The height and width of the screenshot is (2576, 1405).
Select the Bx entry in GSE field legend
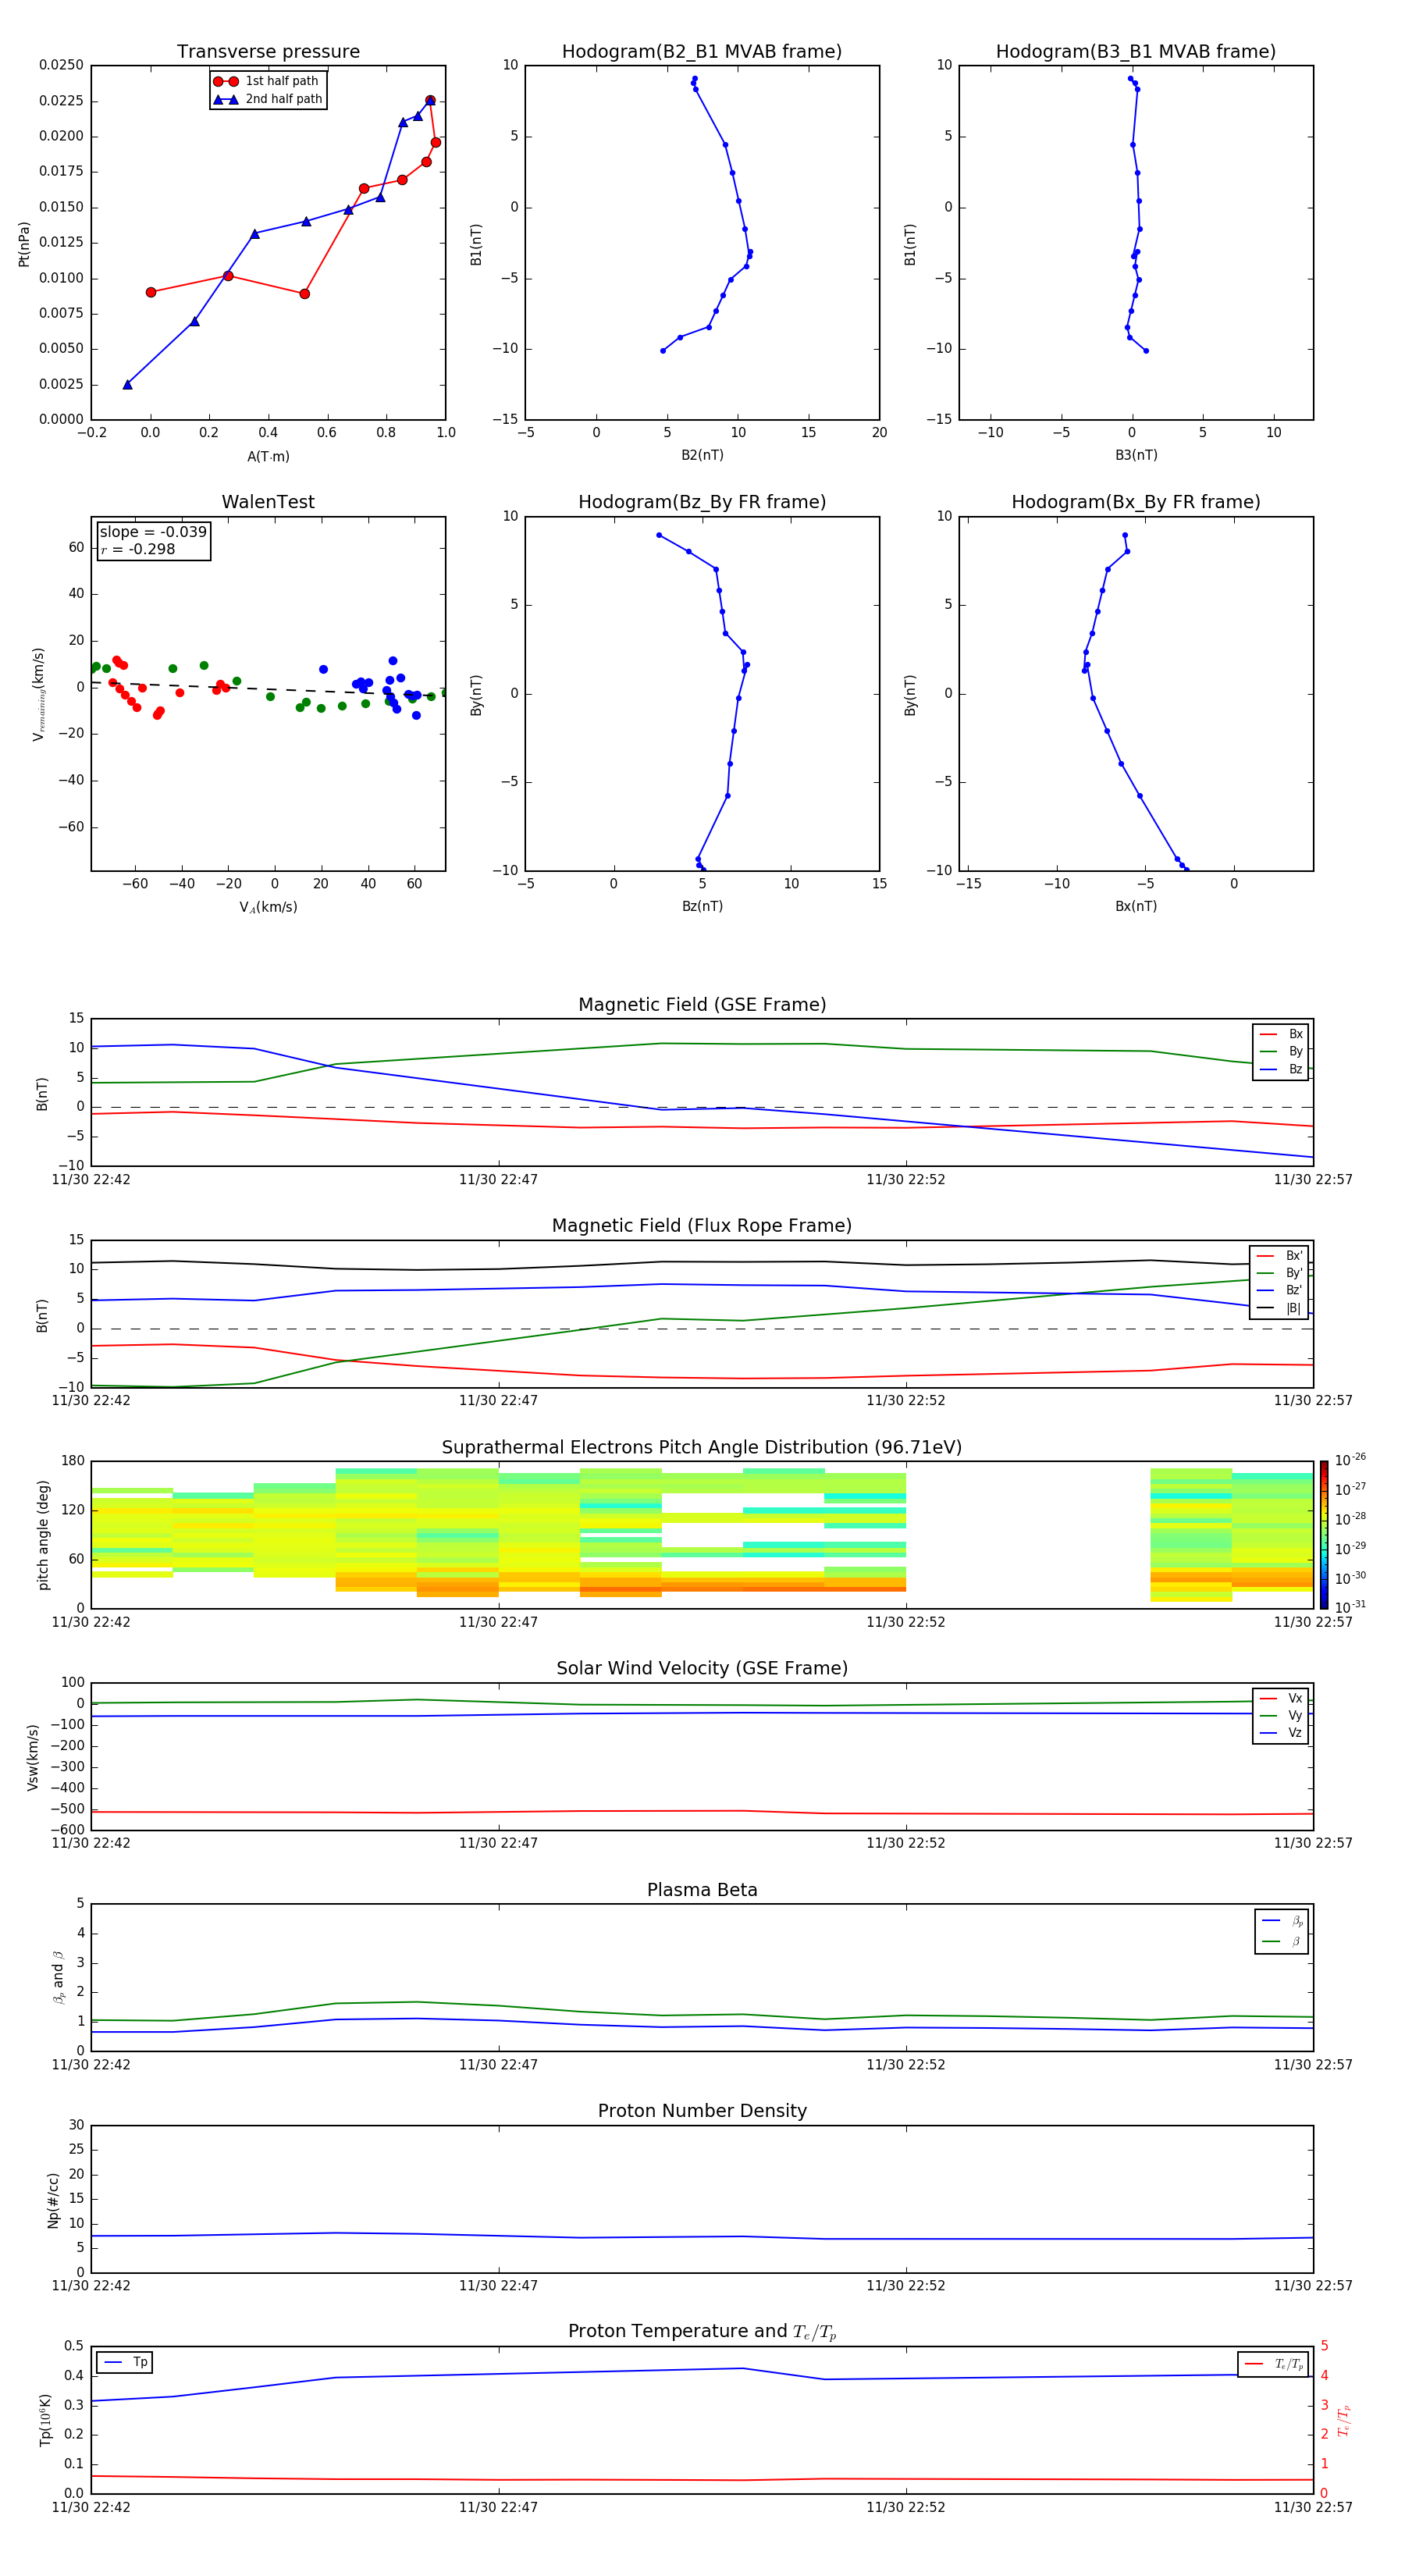[x=1281, y=1034]
